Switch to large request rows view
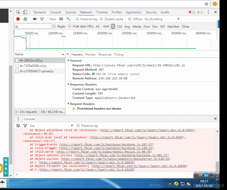 pos(61,19)
